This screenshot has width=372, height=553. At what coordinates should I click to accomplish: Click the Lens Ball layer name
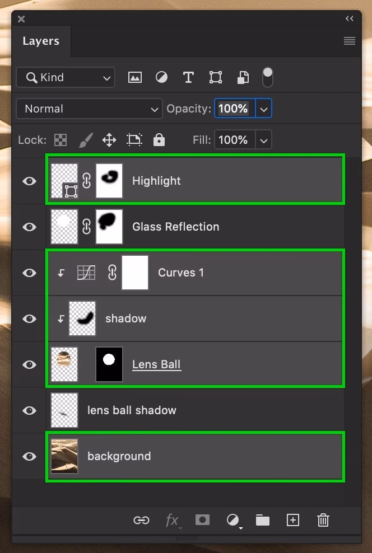point(156,364)
